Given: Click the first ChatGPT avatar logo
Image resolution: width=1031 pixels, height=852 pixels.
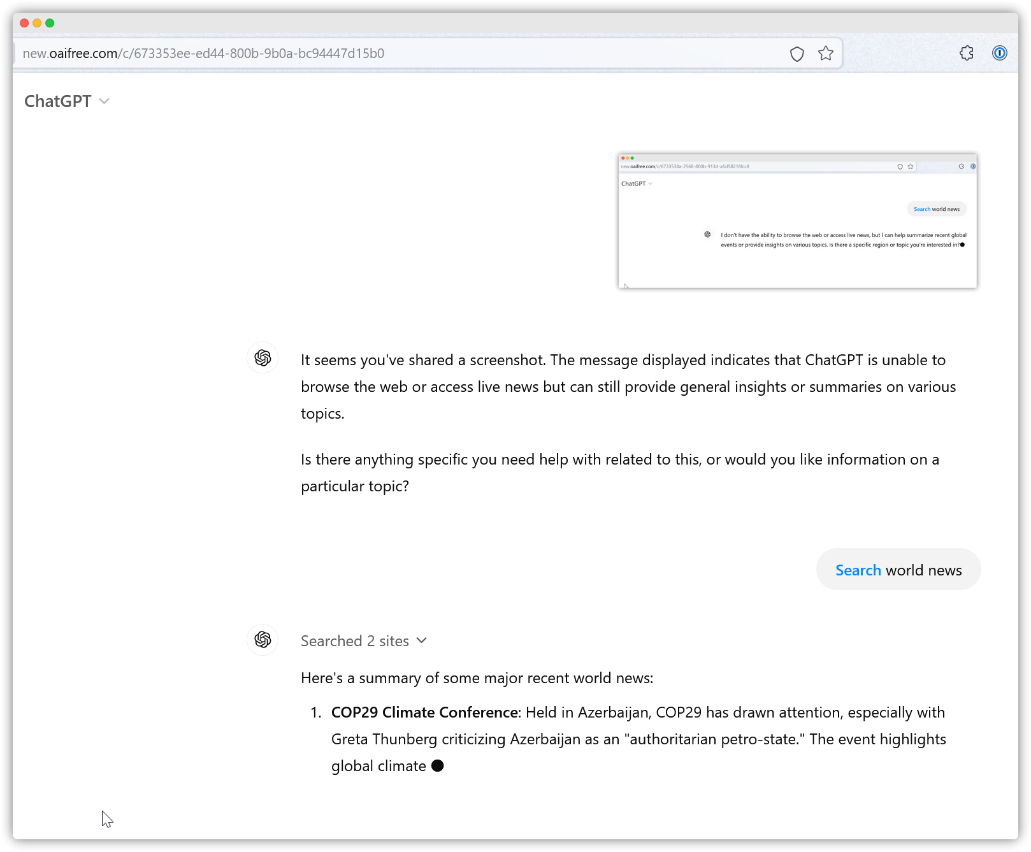Looking at the screenshot, I should (x=263, y=358).
